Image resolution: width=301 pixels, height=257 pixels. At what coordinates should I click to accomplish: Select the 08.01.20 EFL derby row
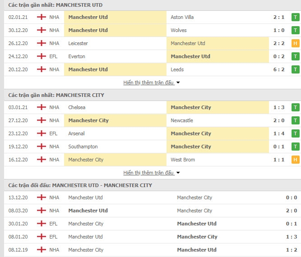tap(153, 237)
